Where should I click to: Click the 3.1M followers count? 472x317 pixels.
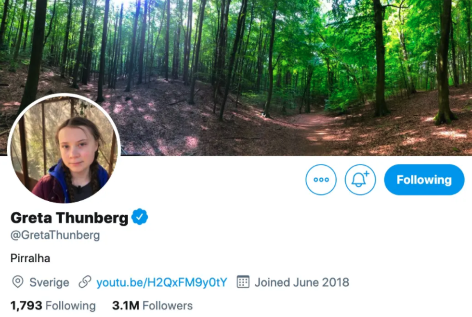click(126, 305)
